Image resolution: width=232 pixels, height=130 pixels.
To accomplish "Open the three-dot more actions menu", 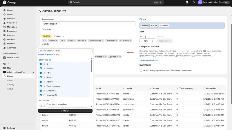I will pyautogui.click(x=227, y=11).
